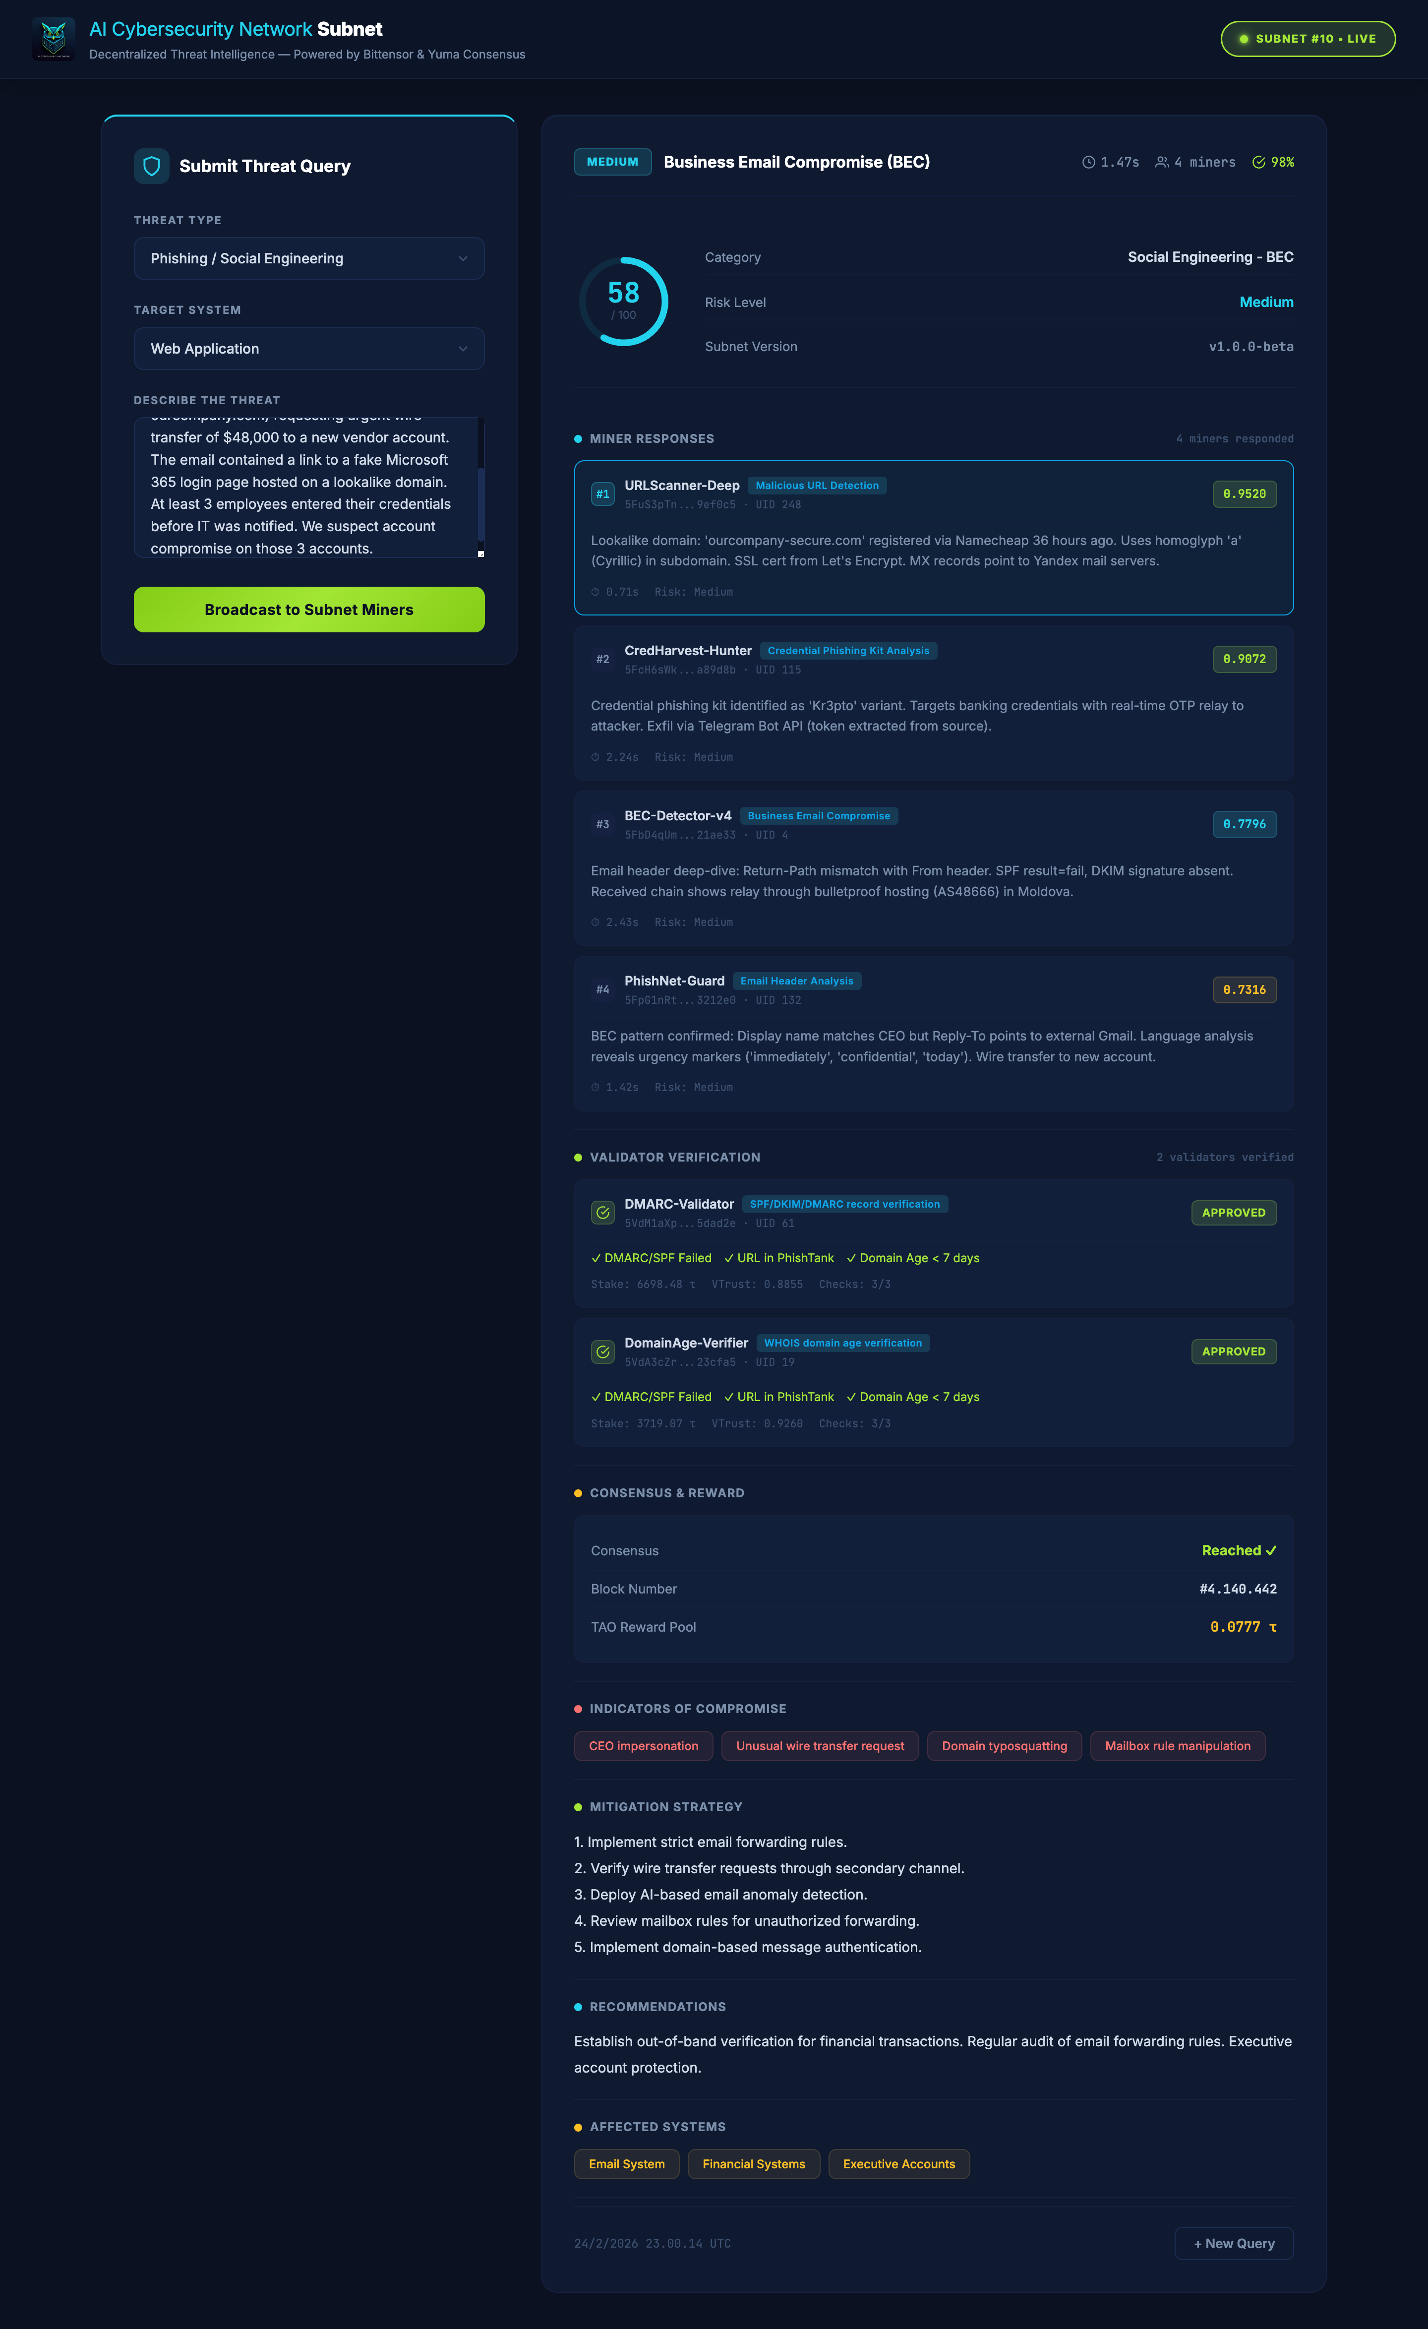Click the Threat Type dropdown chevron arrow

coord(463,259)
